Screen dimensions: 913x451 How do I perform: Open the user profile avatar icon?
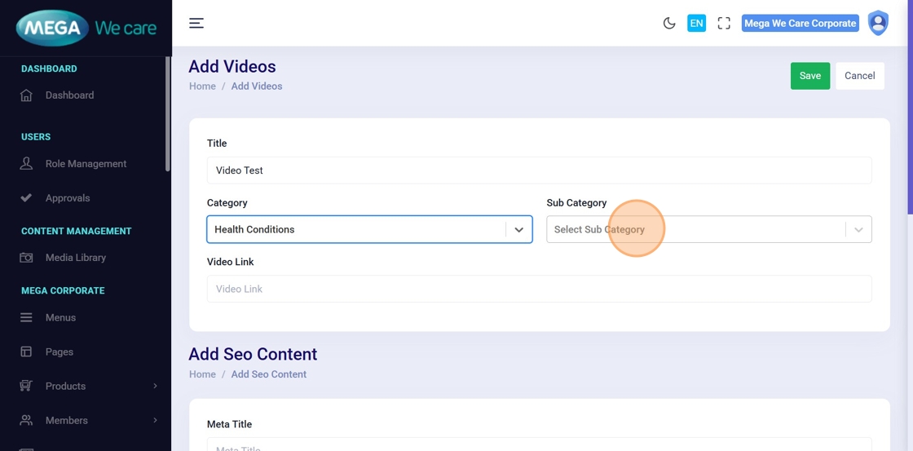tap(878, 23)
